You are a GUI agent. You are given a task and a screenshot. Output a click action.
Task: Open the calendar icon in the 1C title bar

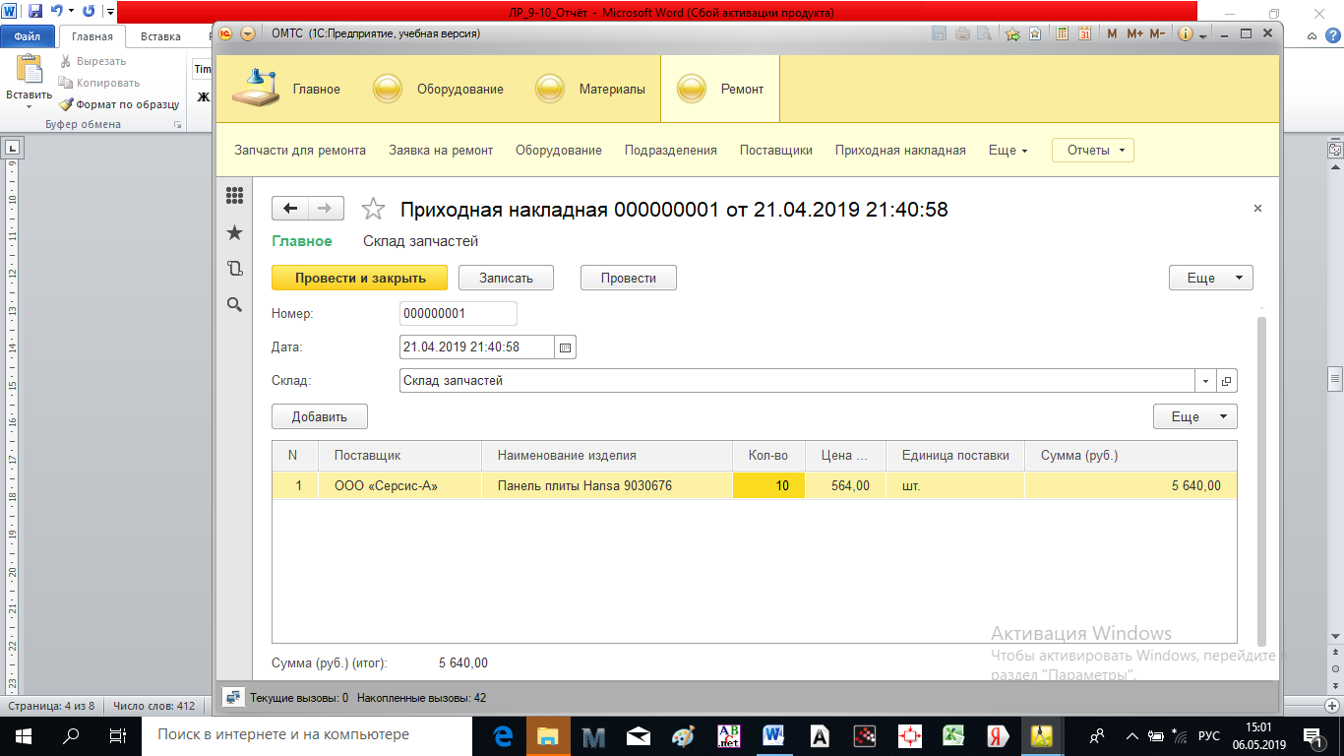click(1084, 33)
